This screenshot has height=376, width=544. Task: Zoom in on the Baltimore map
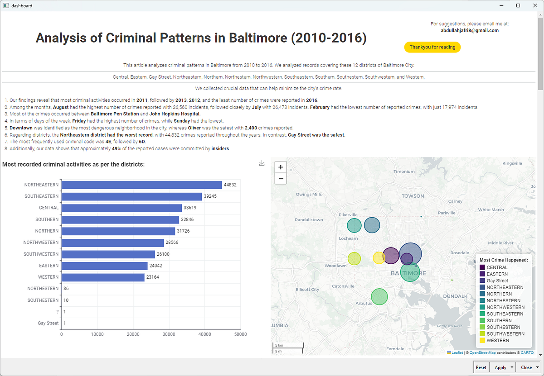click(x=281, y=167)
